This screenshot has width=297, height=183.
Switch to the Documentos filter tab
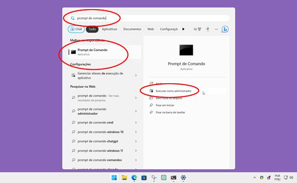click(132, 29)
